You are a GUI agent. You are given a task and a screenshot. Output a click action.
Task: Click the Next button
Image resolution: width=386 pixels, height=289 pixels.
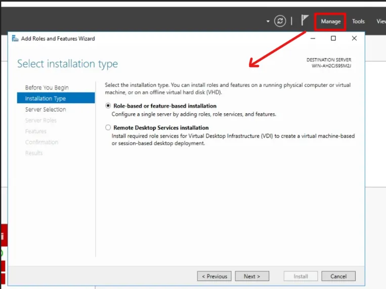[251, 276]
